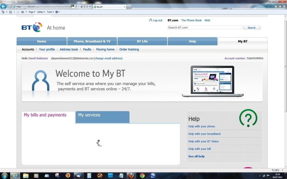Click the browser Forward arrow button

tap(9, 6)
